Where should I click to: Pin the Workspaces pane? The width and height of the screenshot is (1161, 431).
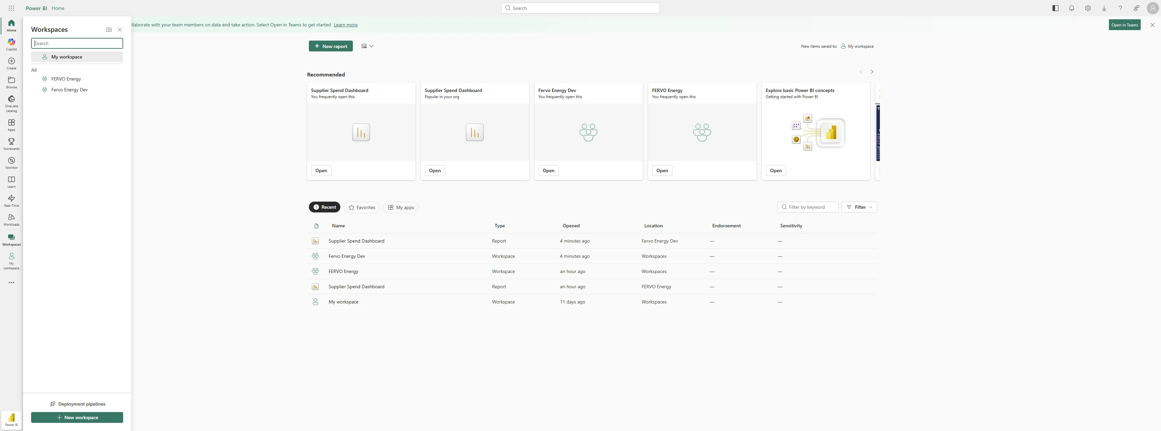coord(109,29)
